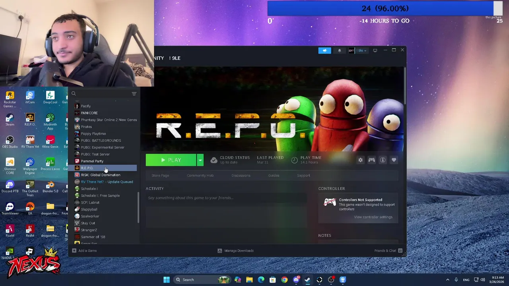Click the library list scrollbar
The height and width of the screenshot is (286, 509).
[138, 207]
